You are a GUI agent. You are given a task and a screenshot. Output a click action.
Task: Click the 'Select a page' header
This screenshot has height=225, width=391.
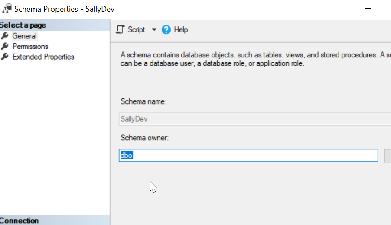pyautogui.click(x=23, y=25)
